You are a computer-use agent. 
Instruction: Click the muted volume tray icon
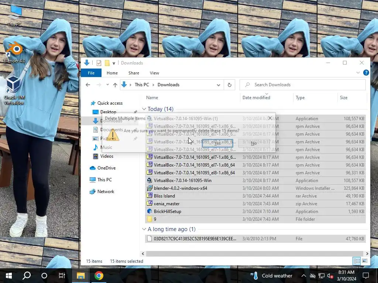[330, 276]
